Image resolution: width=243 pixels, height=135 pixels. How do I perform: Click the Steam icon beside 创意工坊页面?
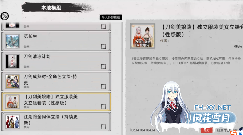pyautogui.click(x=241, y=129)
